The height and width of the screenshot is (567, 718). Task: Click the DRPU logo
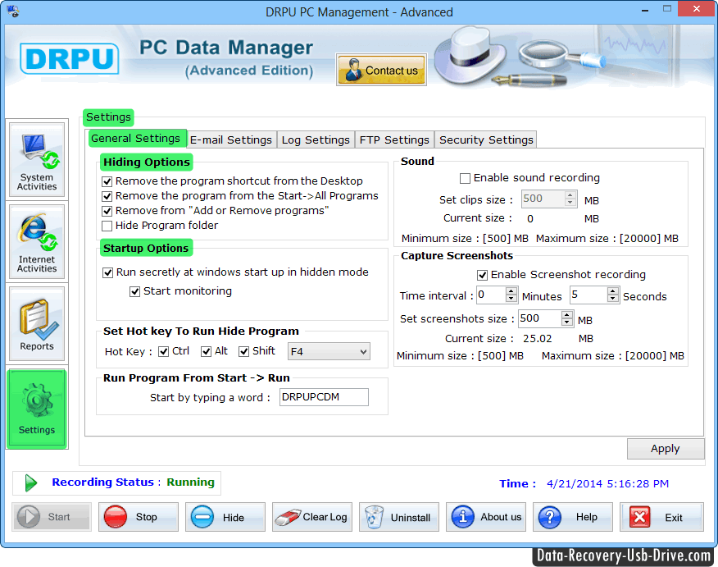coord(69,59)
